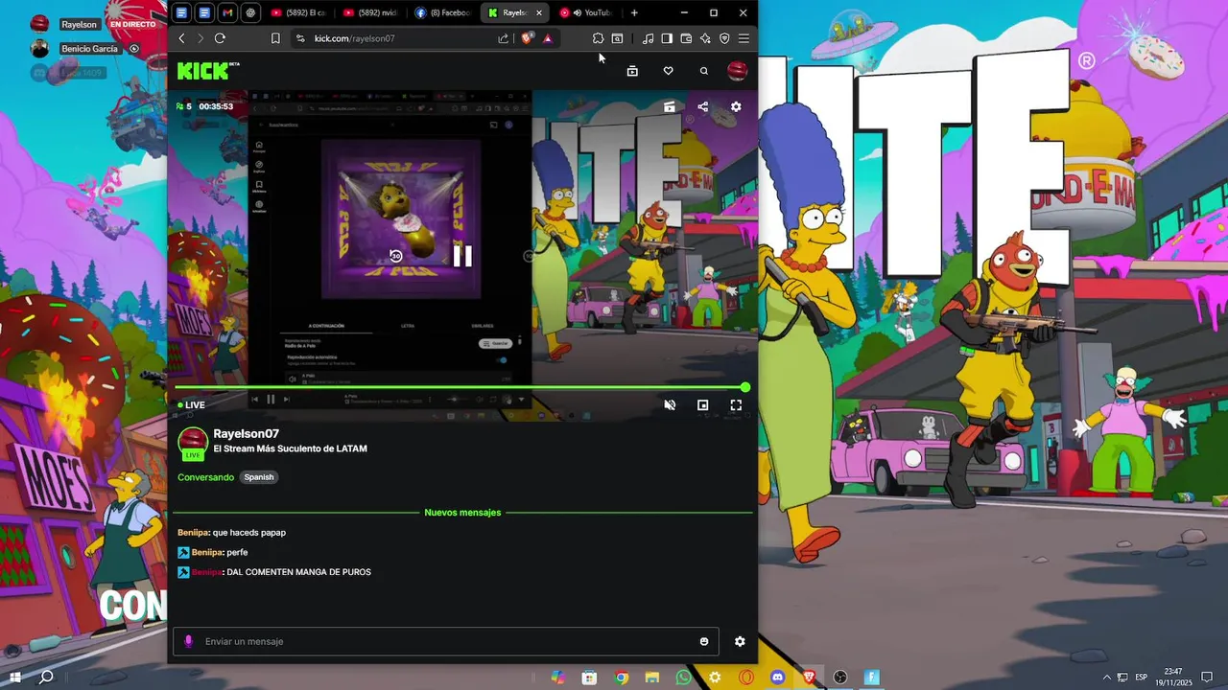This screenshot has width=1228, height=690.
Task: Open OBS Studio from the taskbar
Action: click(840, 678)
